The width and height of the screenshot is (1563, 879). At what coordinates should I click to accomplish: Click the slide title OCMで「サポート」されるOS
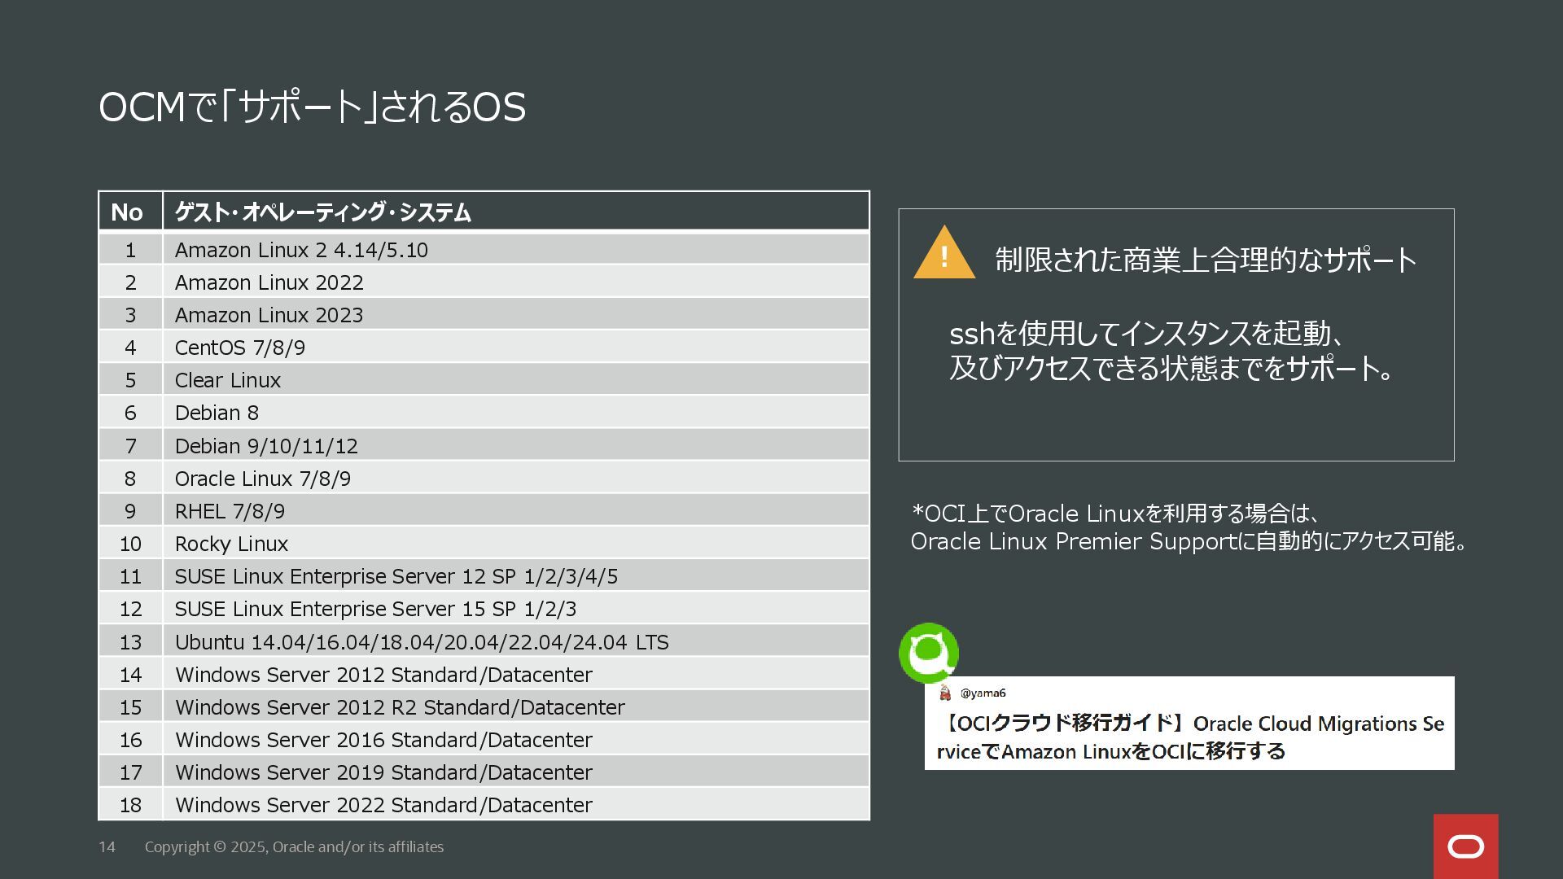[312, 107]
